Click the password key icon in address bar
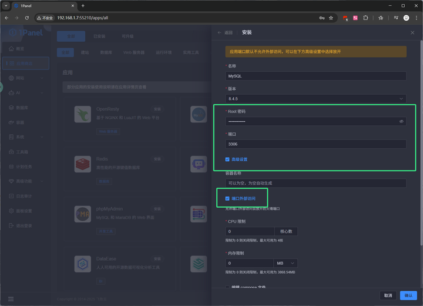Viewport: 423px width, 306px height. tap(322, 18)
